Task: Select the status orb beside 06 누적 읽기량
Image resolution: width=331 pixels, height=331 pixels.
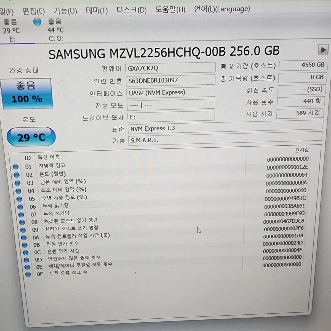Action: pos(20,207)
